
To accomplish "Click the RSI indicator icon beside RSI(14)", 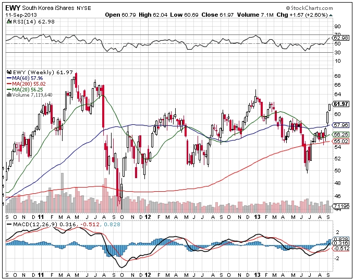I will [x=9, y=22].
